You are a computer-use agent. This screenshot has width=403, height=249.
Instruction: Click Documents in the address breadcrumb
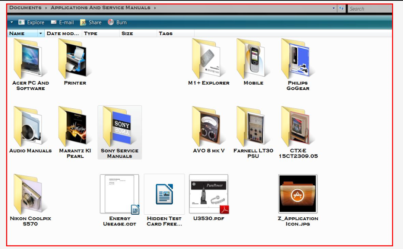(x=25, y=8)
